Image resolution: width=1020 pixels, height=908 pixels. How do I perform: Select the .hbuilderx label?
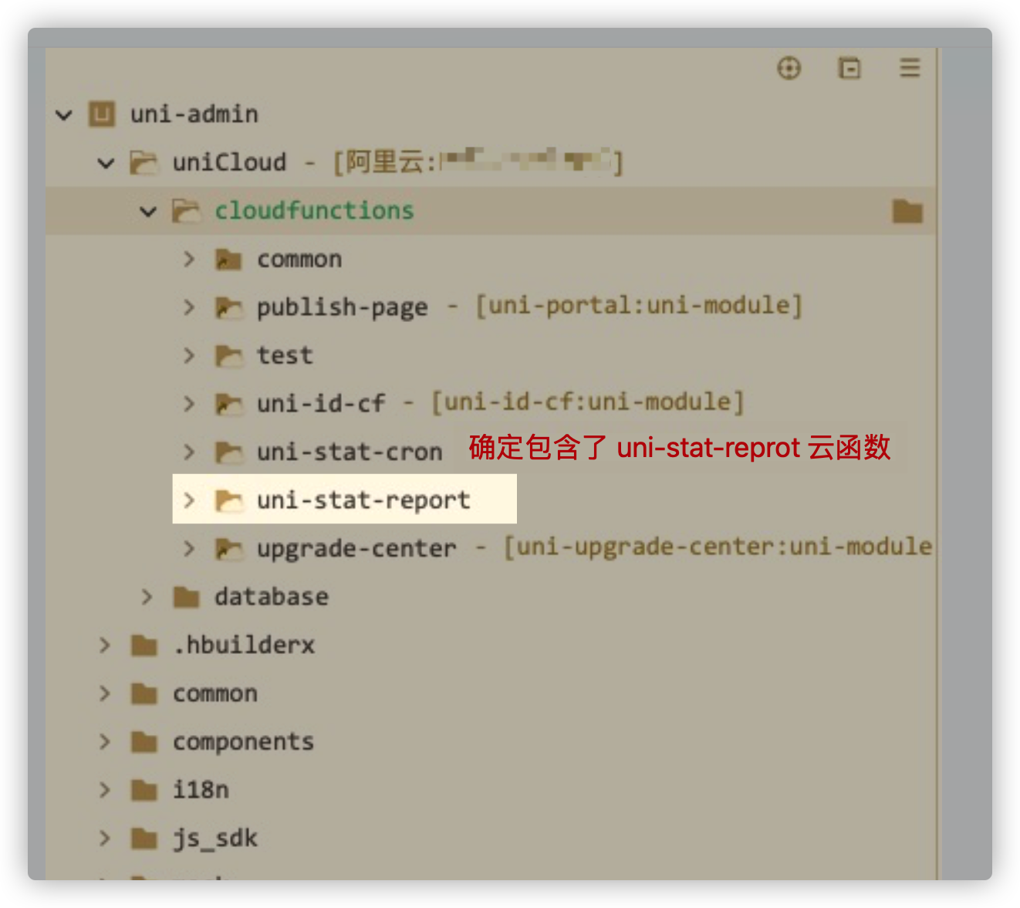tap(244, 645)
